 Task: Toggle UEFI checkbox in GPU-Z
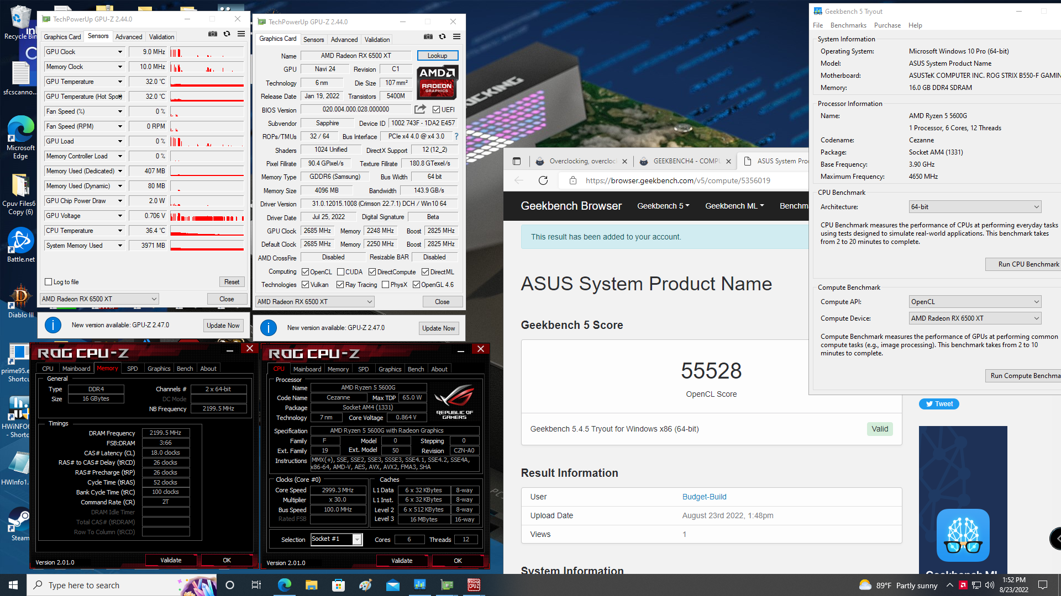coord(436,109)
